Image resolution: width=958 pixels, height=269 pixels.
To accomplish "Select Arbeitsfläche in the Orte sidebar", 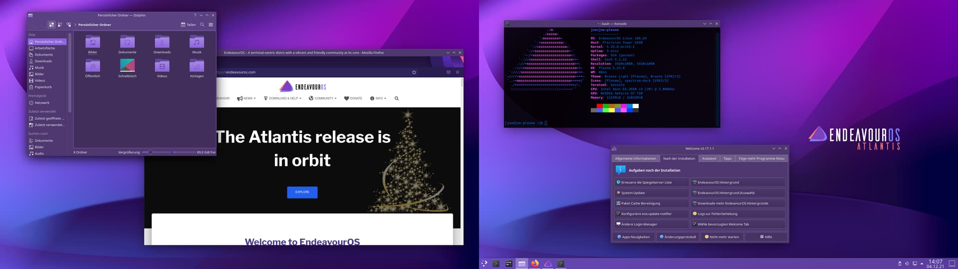I will (47, 48).
